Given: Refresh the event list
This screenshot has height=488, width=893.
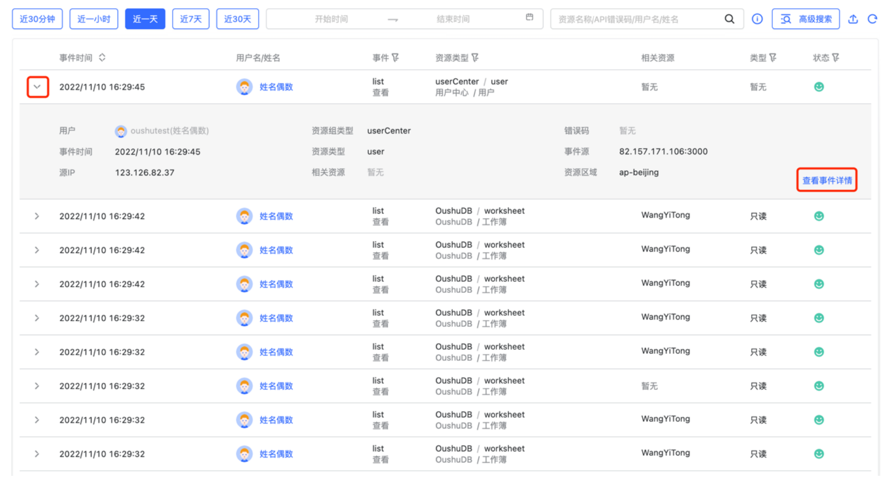Looking at the screenshot, I should point(872,19).
